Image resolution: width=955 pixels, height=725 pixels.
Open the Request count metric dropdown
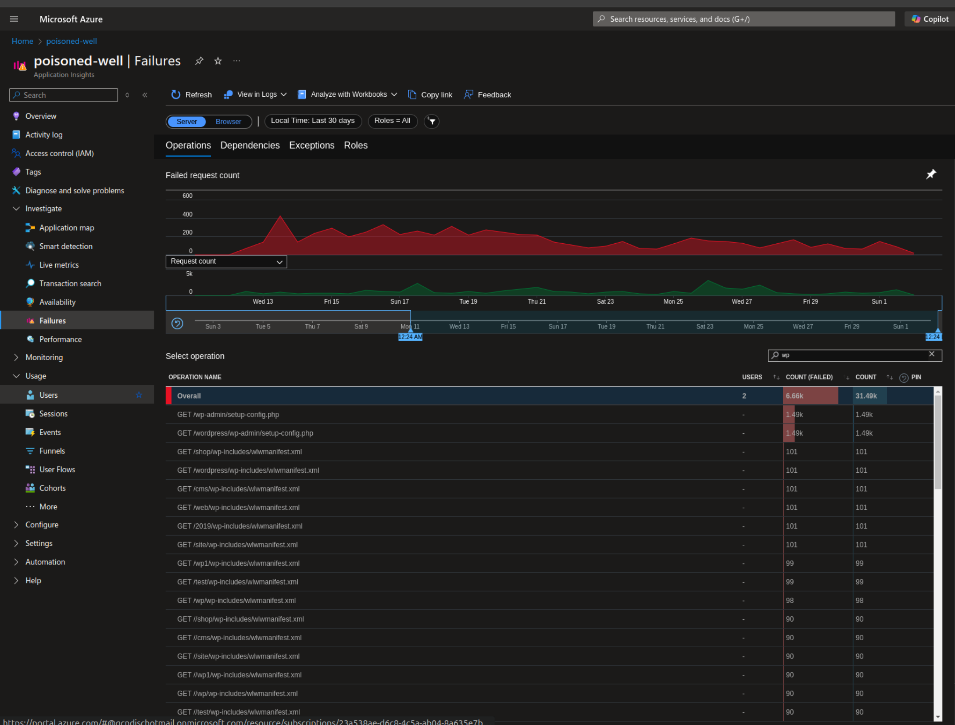pos(226,262)
